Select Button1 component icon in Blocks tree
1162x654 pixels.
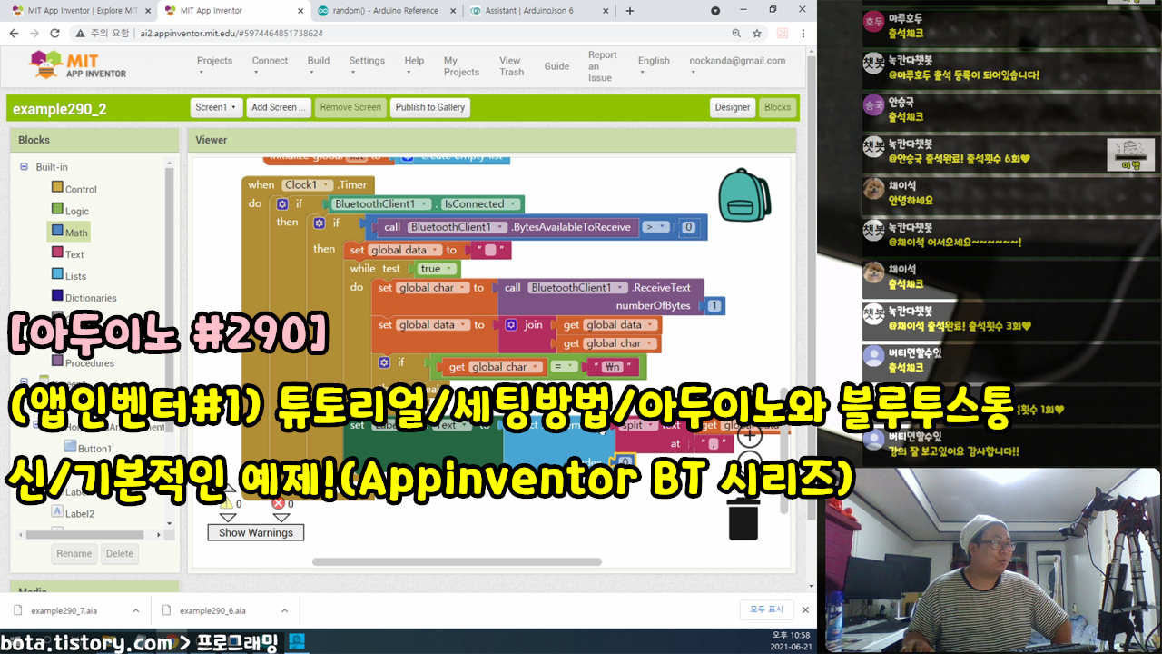70,448
